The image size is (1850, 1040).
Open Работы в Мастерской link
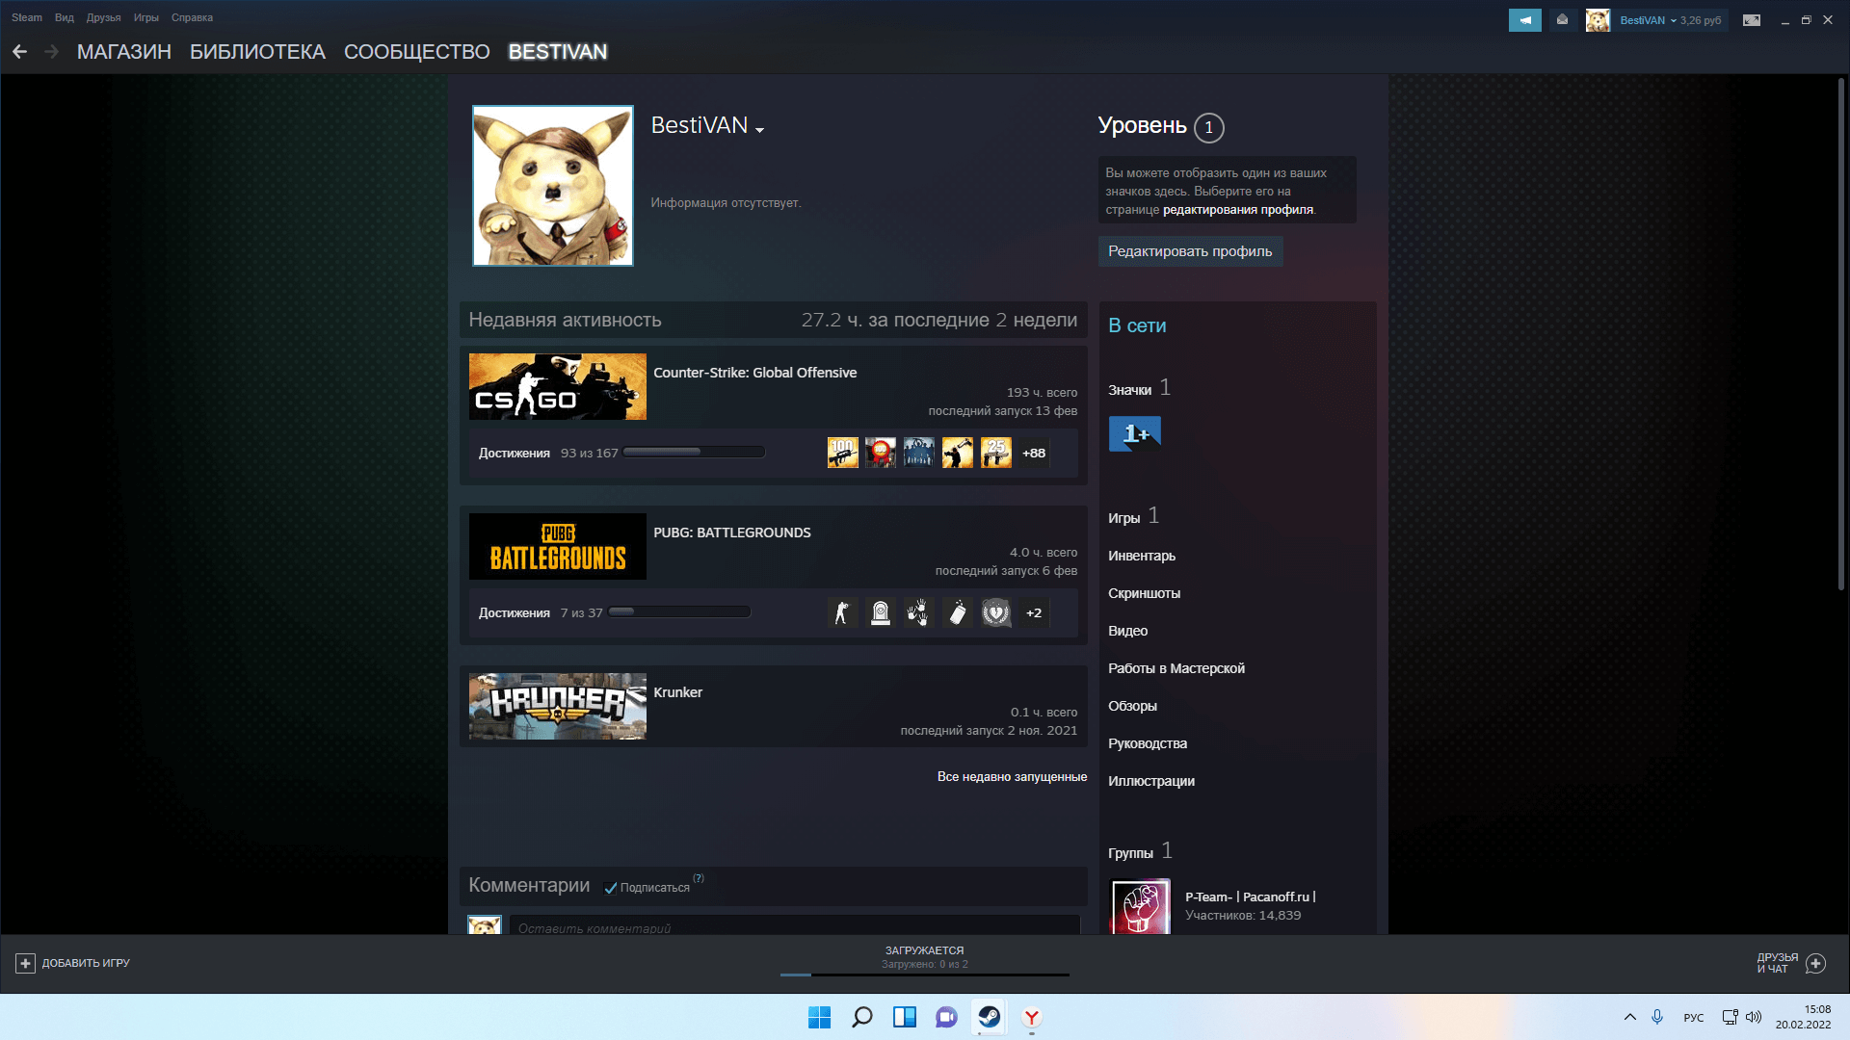1176,668
